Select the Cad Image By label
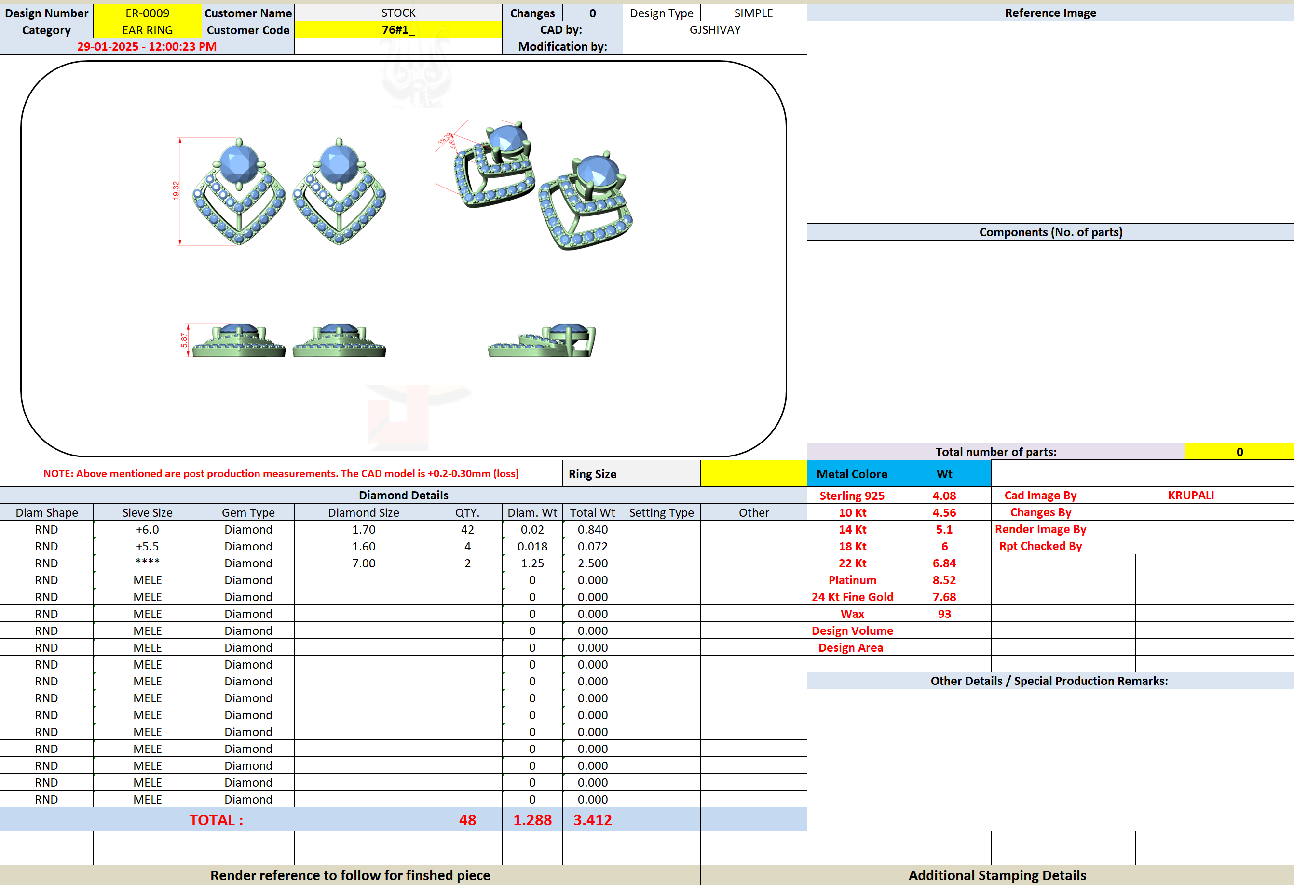The width and height of the screenshot is (1294, 885). tap(1040, 496)
